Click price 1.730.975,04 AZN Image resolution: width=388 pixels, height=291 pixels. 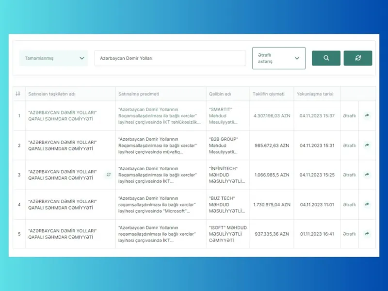pos(272,204)
